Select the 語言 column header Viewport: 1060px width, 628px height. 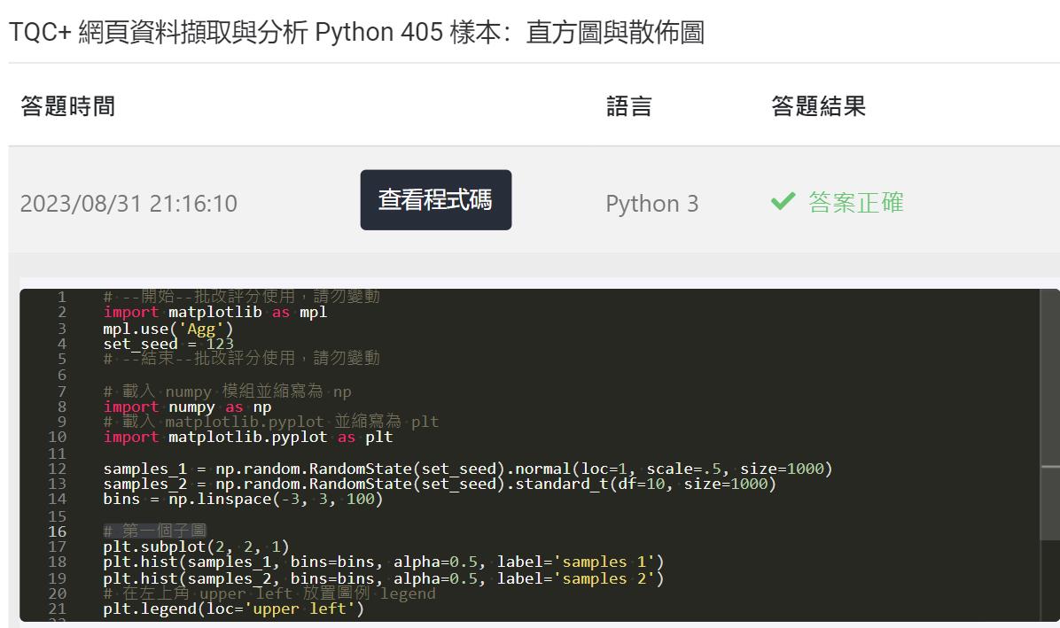[630, 106]
